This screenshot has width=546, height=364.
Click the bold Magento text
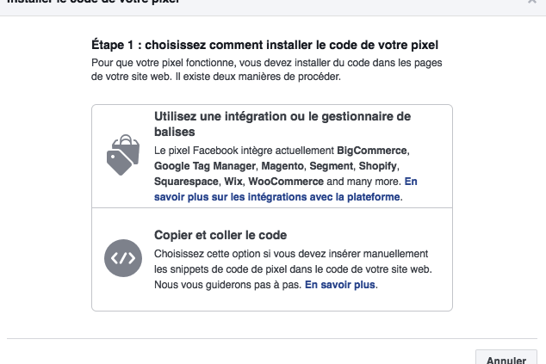[282, 166]
